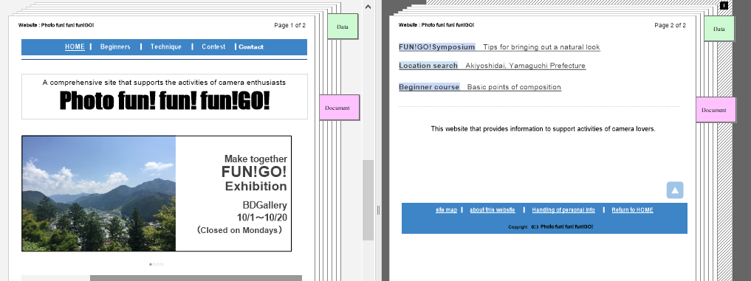The image size is (751, 281).
Task: Open Contact in the navigation bar
Action: click(251, 47)
